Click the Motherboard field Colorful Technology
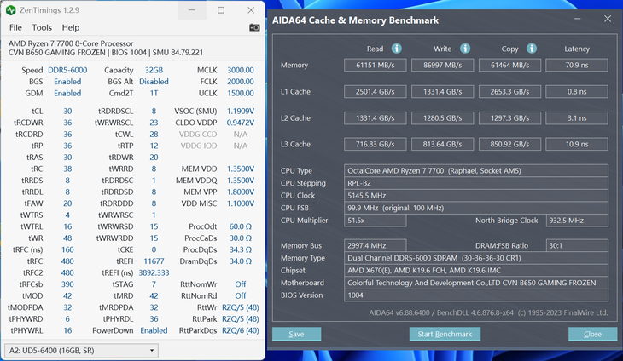Viewport: 623px width, 361px height. [476, 283]
